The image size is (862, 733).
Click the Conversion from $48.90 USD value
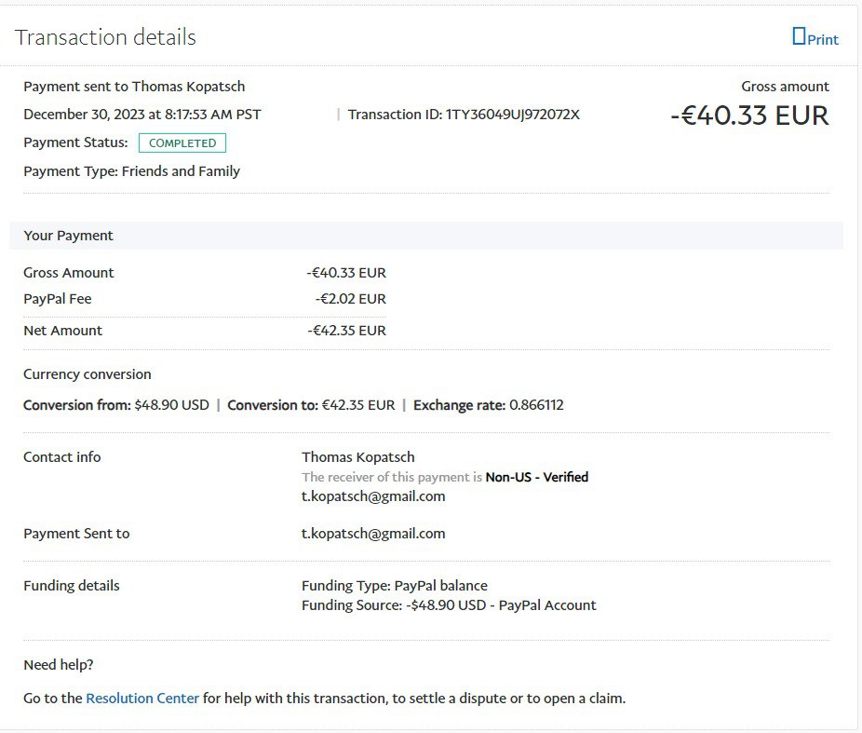(x=172, y=405)
